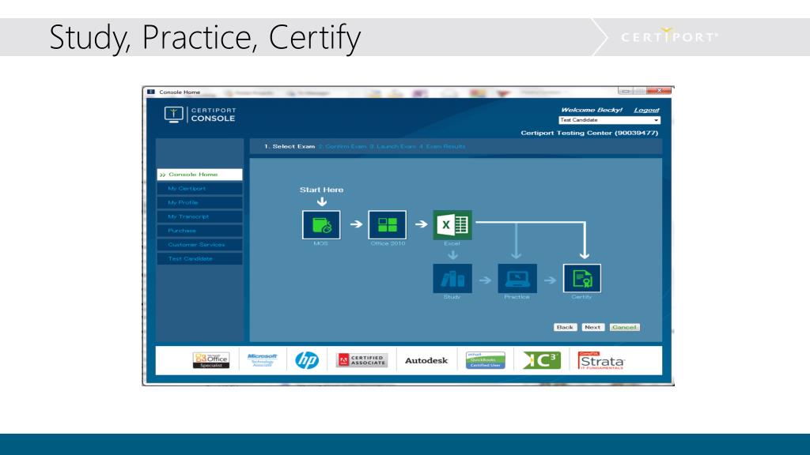Screen dimensions: 810x455
Task: Close the Console Home window
Action: coord(659,91)
